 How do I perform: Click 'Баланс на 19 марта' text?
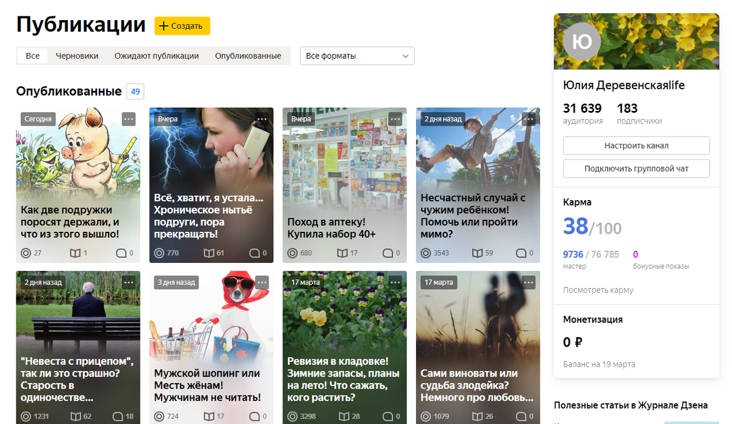coord(599,364)
